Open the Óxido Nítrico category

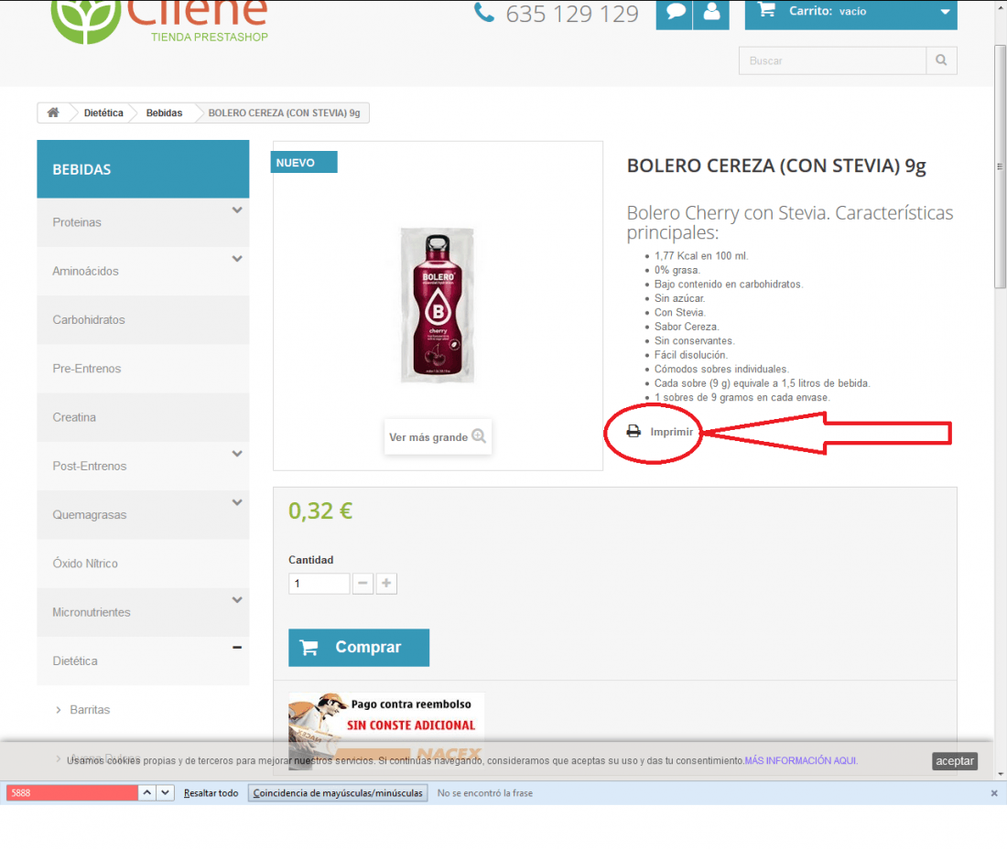(85, 564)
